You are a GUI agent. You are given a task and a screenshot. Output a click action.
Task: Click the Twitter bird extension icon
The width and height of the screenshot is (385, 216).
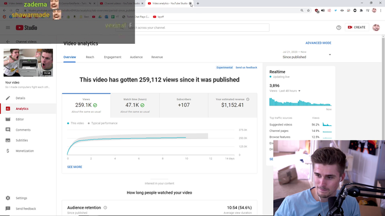click(x=336, y=11)
